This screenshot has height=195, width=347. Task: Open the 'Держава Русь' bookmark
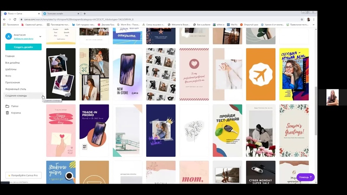(106, 25)
